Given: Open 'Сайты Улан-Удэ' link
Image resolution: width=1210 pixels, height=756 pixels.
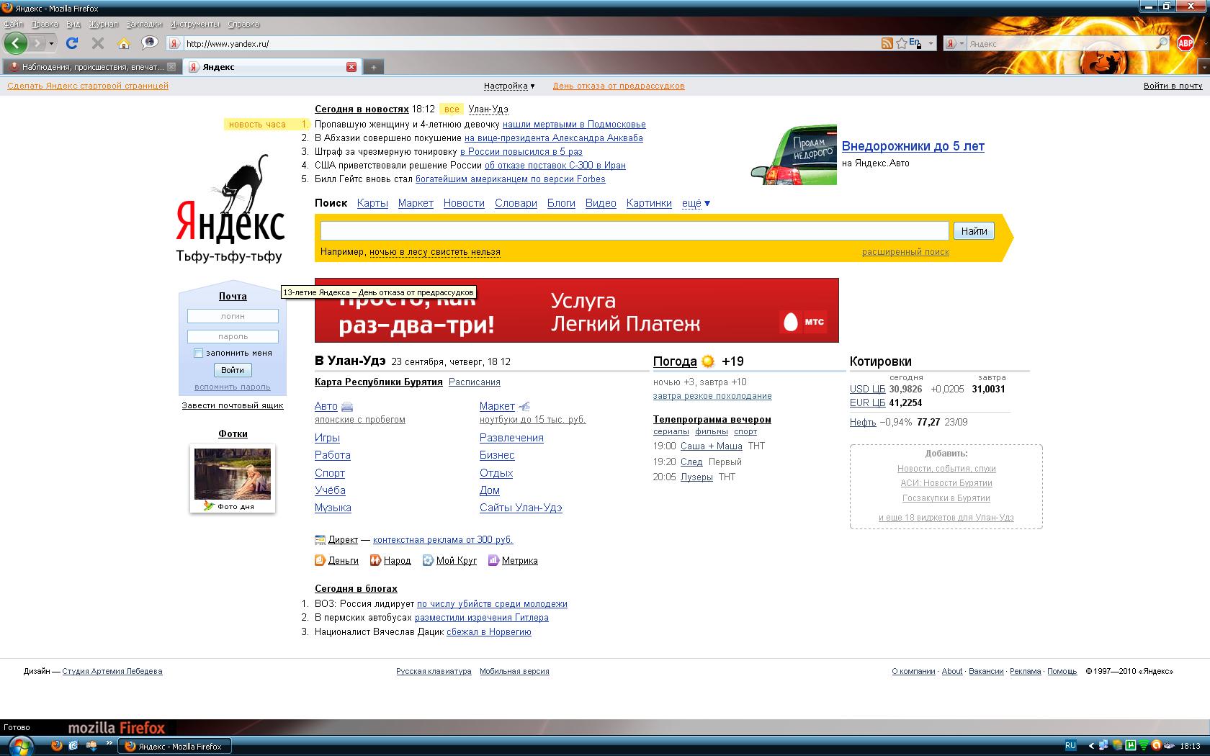Looking at the screenshot, I should point(521,508).
